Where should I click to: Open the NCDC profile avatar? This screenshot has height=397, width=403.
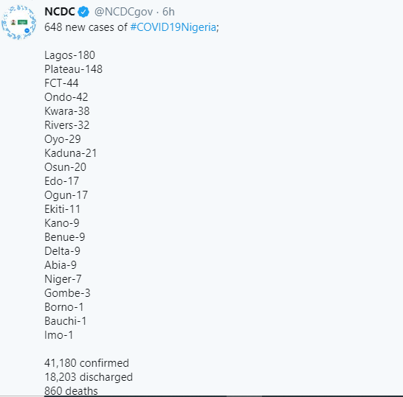tap(18, 22)
